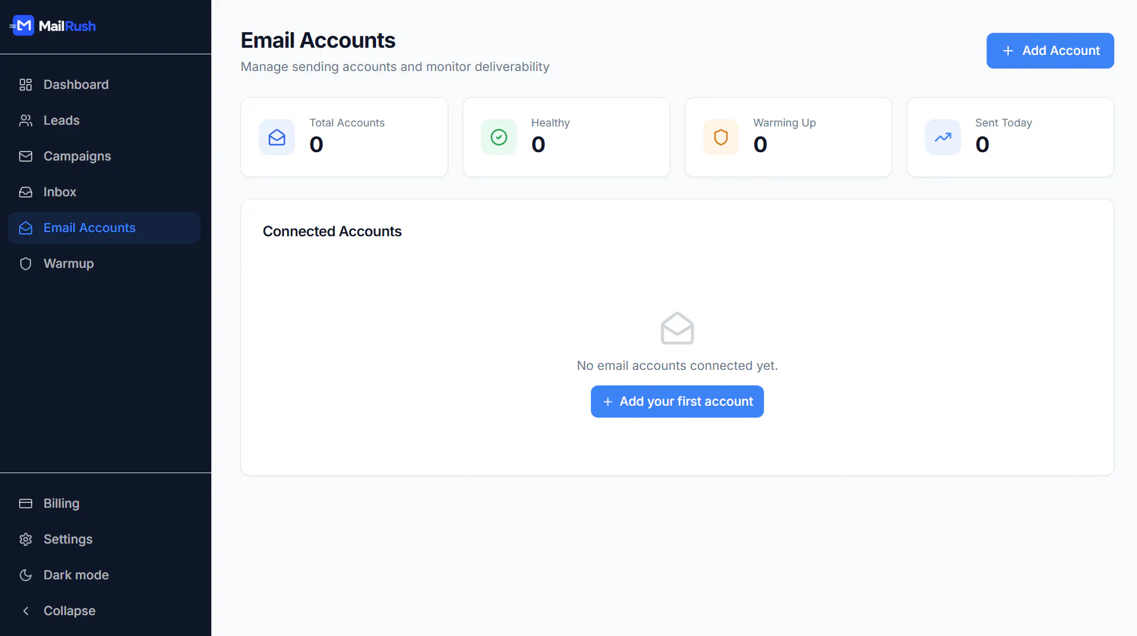Click the Inbox tray icon
This screenshot has width=1137, height=636.
26,192
